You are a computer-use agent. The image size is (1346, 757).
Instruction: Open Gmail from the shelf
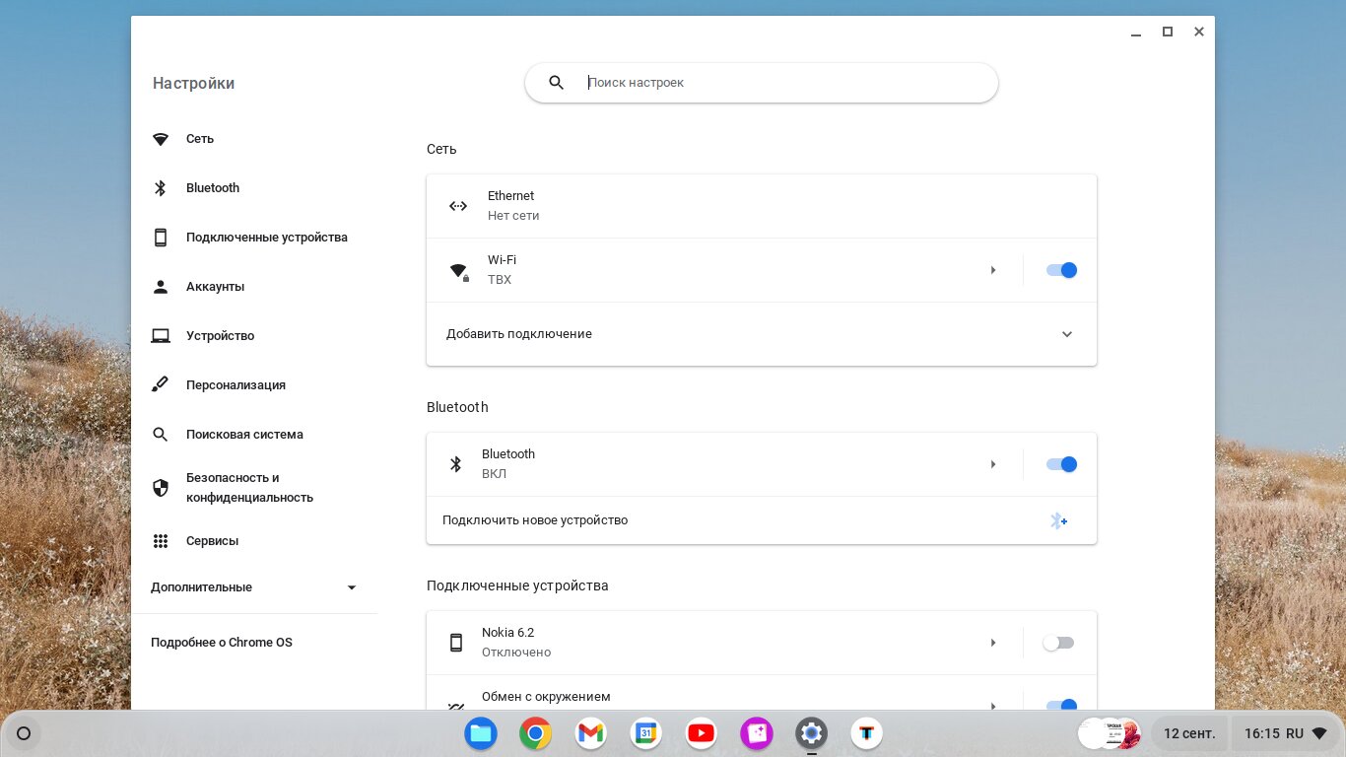[591, 733]
